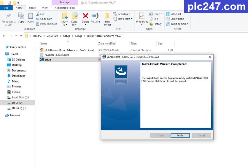
Task: Click Select all in the ribbon
Action: [173, 14]
